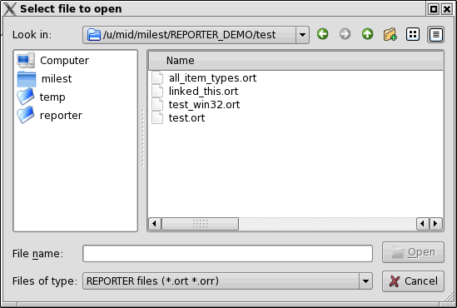Click the horizontal scrollbar thumb
Viewport: 457px width, 308px height.
coord(200,224)
